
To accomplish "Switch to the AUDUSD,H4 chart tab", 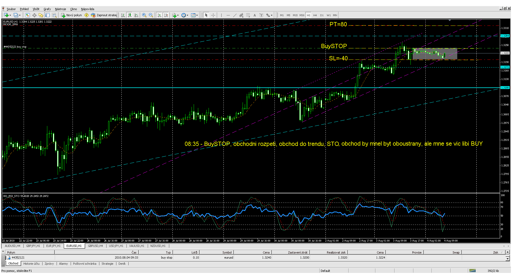I will pyautogui.click(x=12, y=246).
